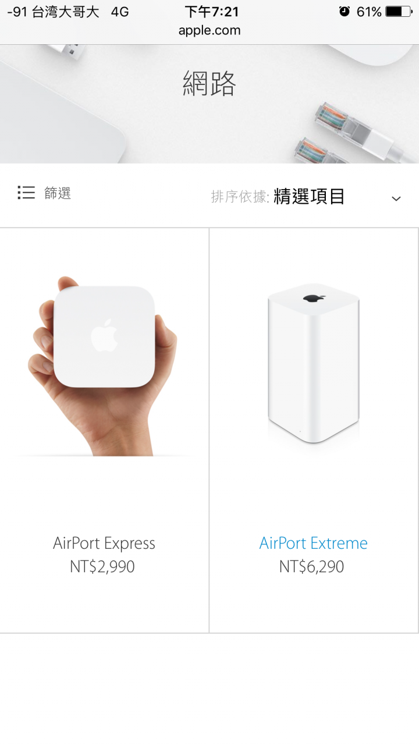The width and height of the screenshot is (419, 745).
Task: Open the AirPort Express product image
Action: [x=103, y=367]
